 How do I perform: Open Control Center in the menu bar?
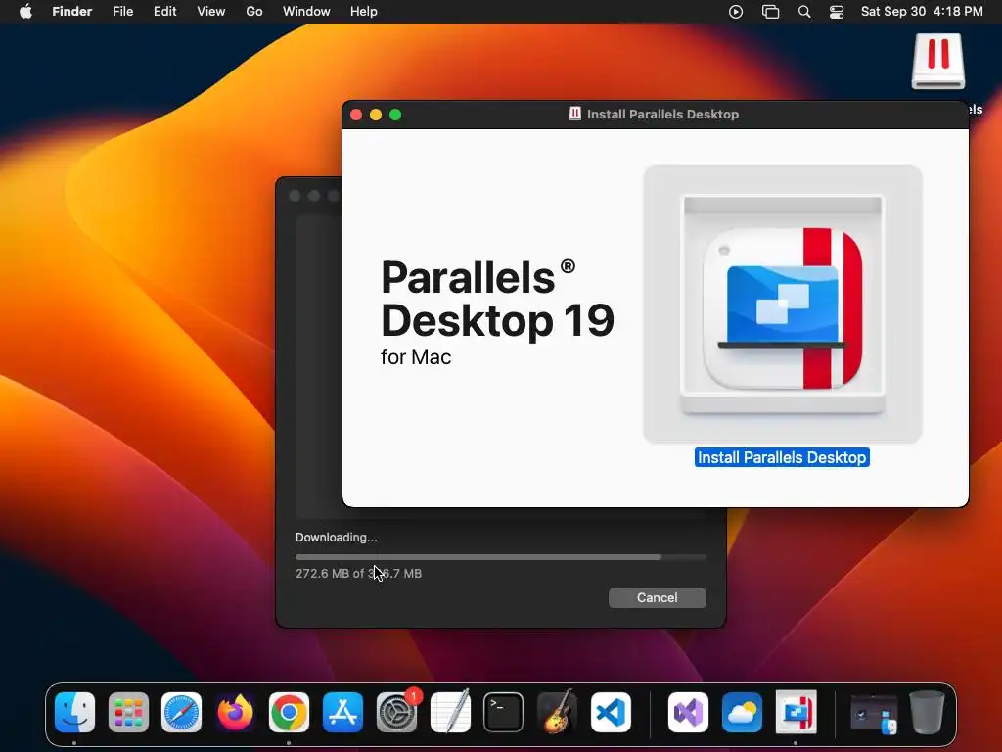pyautogui.click(x=837, y=12)
